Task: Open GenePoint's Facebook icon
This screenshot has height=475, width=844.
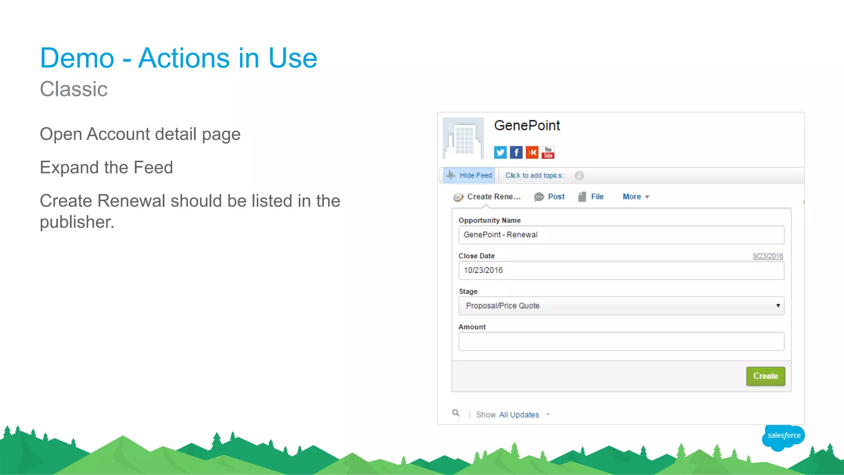Action: click(516, 152)
